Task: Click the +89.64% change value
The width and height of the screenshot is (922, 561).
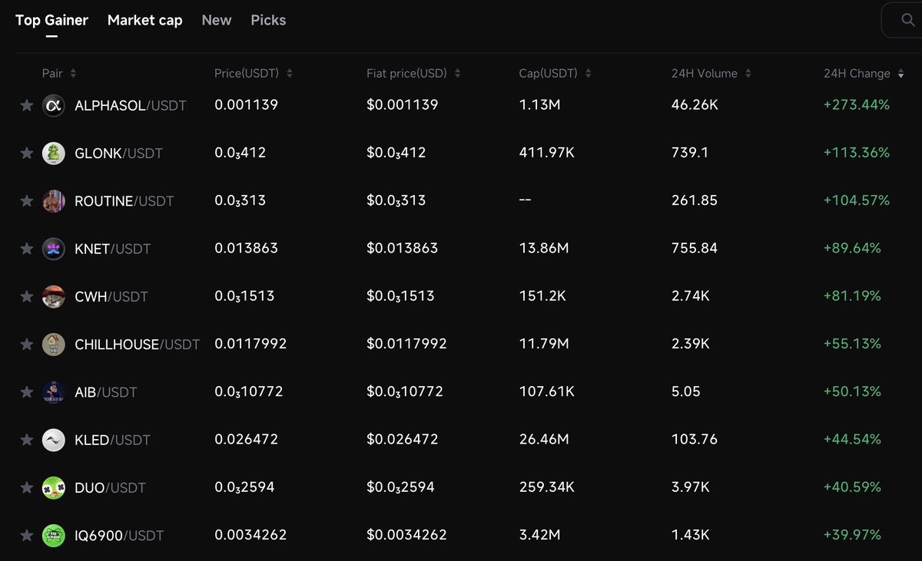Action: click(x=852, y=248)
